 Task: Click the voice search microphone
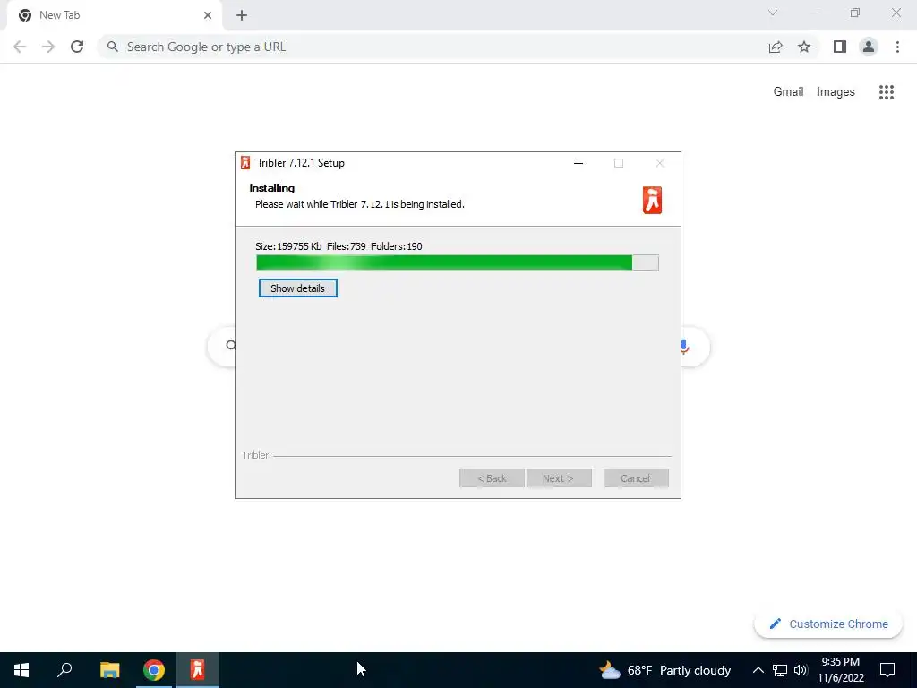(x=684, y=347)
